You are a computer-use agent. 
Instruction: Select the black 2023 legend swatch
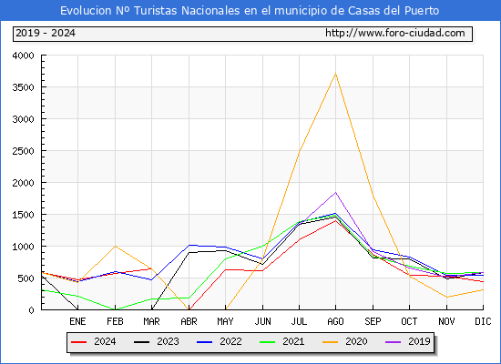141,342
